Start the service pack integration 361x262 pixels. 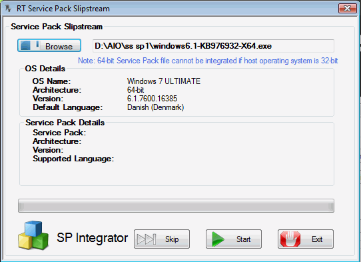pos(234,239)
